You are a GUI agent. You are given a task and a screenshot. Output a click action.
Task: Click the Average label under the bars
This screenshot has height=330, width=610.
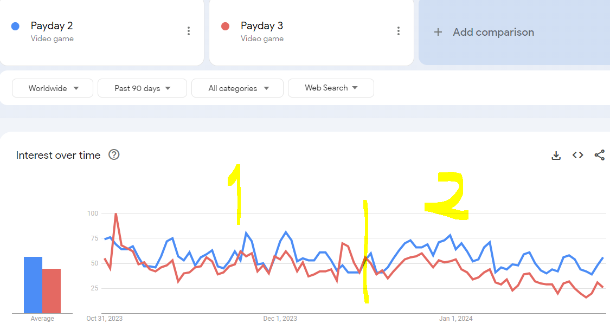tap(42, 319)
